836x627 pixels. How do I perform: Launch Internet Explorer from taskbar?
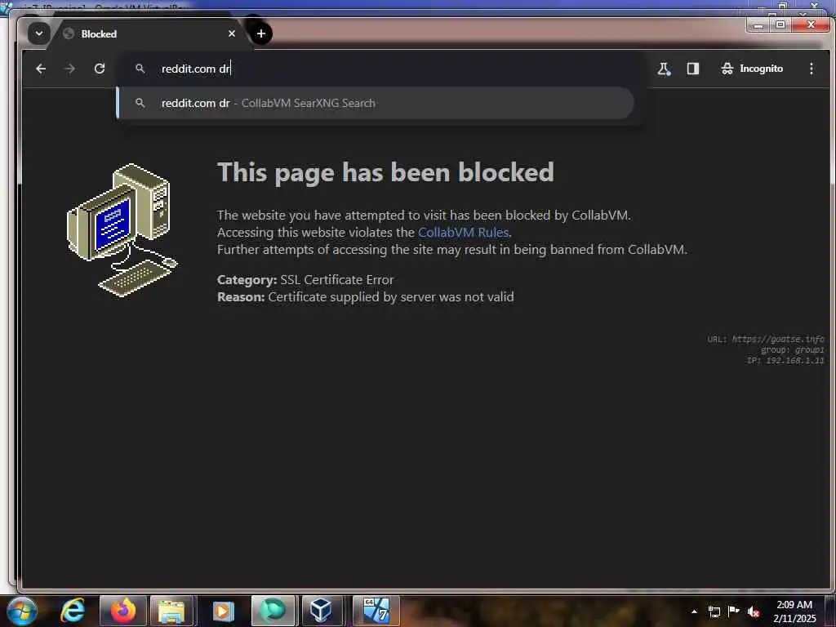point(73,611)
